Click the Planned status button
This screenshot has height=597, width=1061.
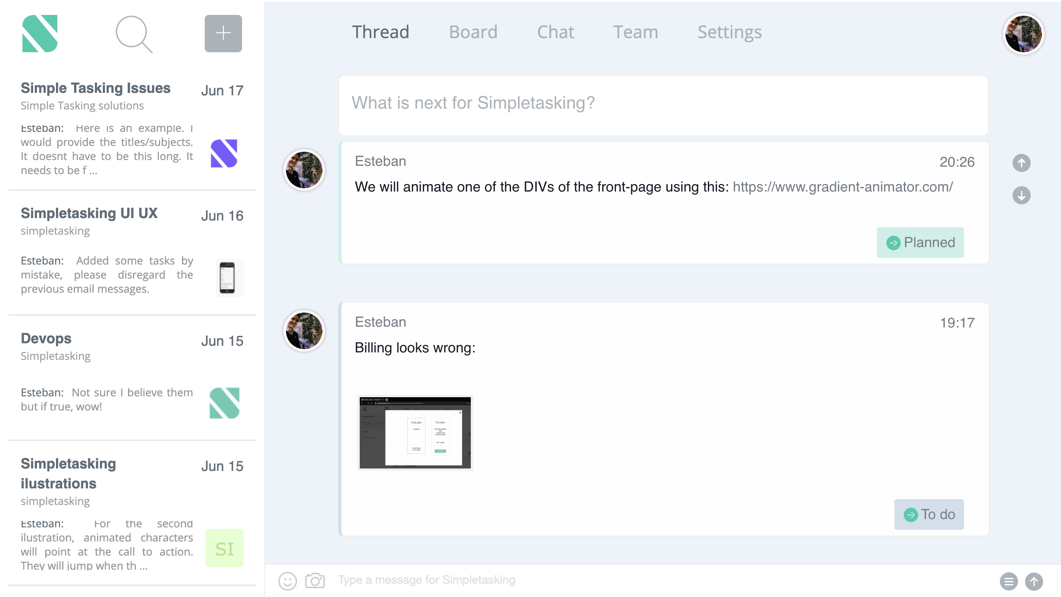click(920, 243)
